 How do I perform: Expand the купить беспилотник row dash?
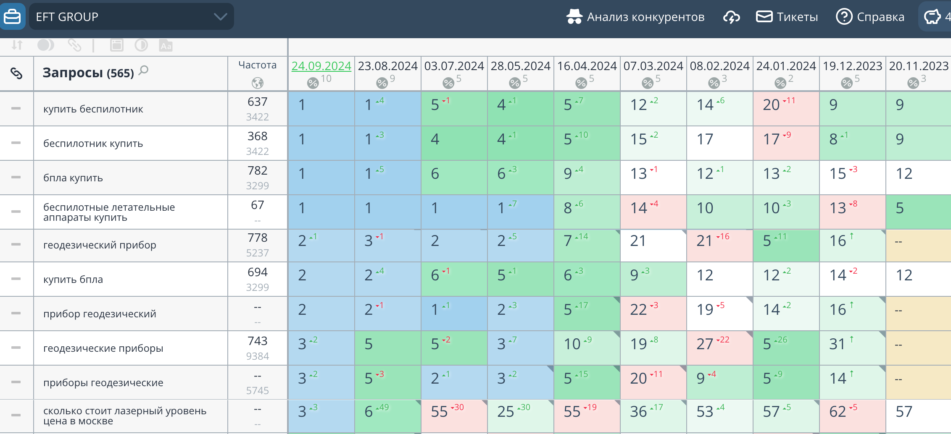pyautogui.click(x=16, y=109)
